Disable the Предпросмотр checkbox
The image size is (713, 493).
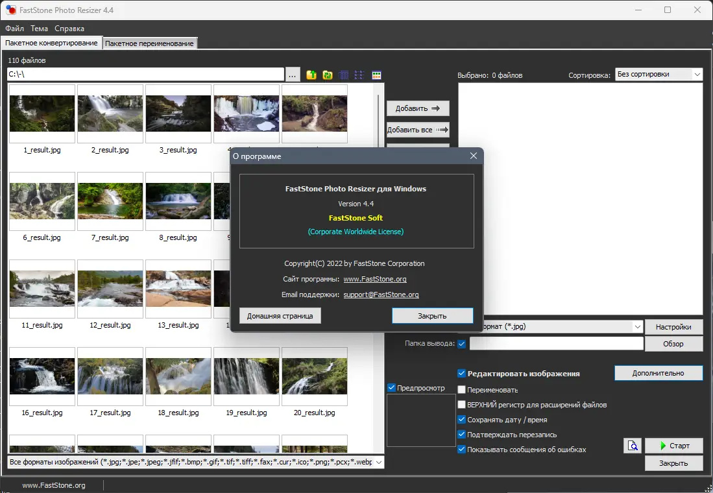coord(391,387)
